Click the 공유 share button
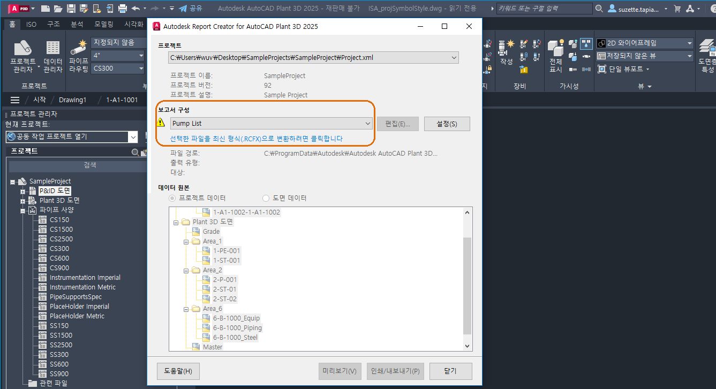716x389 pixels. (x=191, y=9)
